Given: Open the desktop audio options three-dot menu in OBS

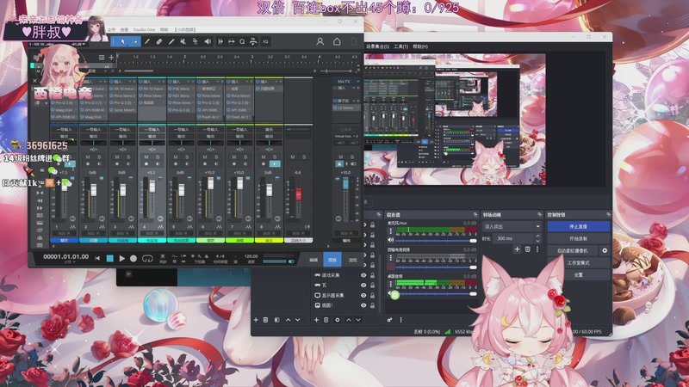Looking at the screenshot, I should [390, 285].
